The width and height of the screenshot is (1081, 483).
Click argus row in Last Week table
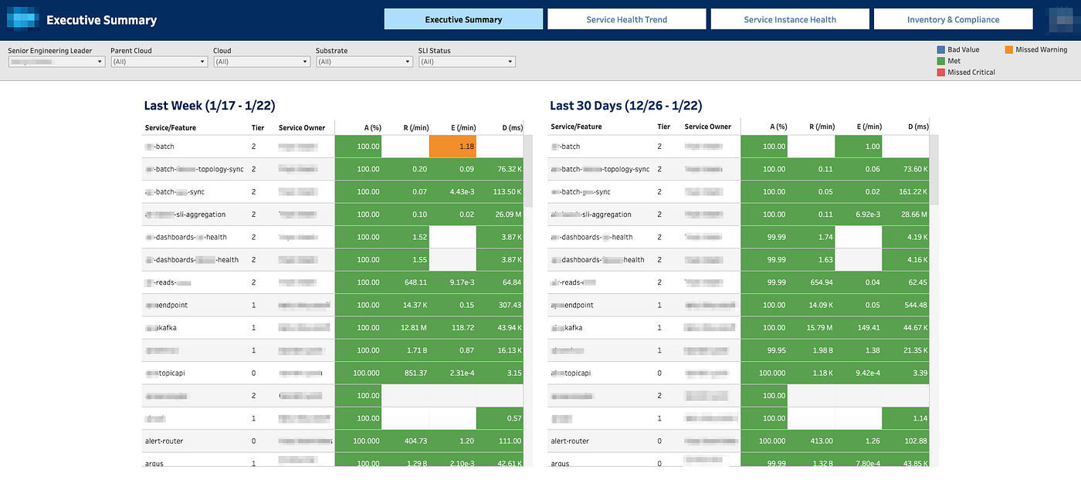[x=334, y=461]
